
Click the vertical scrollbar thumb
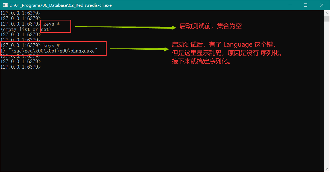pyautogui.click(x=327, y=19)
